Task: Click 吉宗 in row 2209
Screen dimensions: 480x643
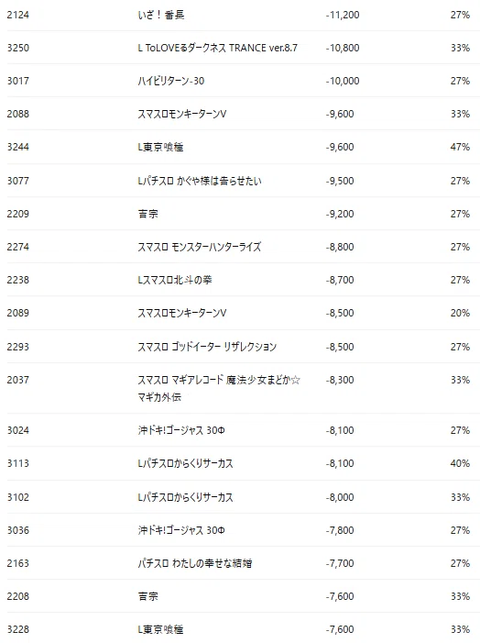Action: (x=147, y=214)
